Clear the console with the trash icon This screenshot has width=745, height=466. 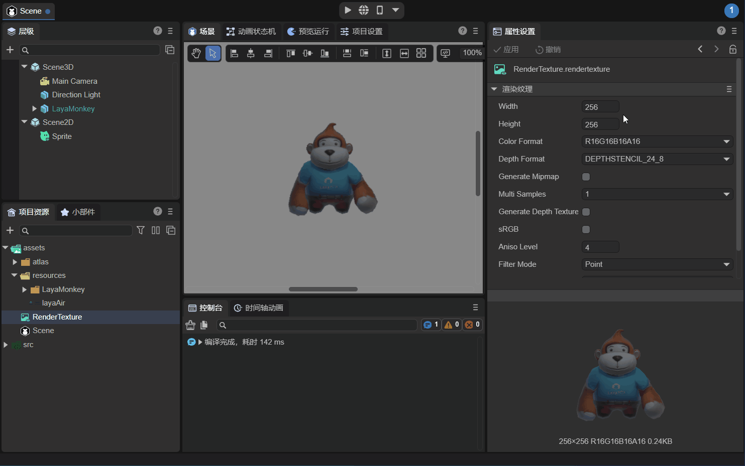click(190, 325)
